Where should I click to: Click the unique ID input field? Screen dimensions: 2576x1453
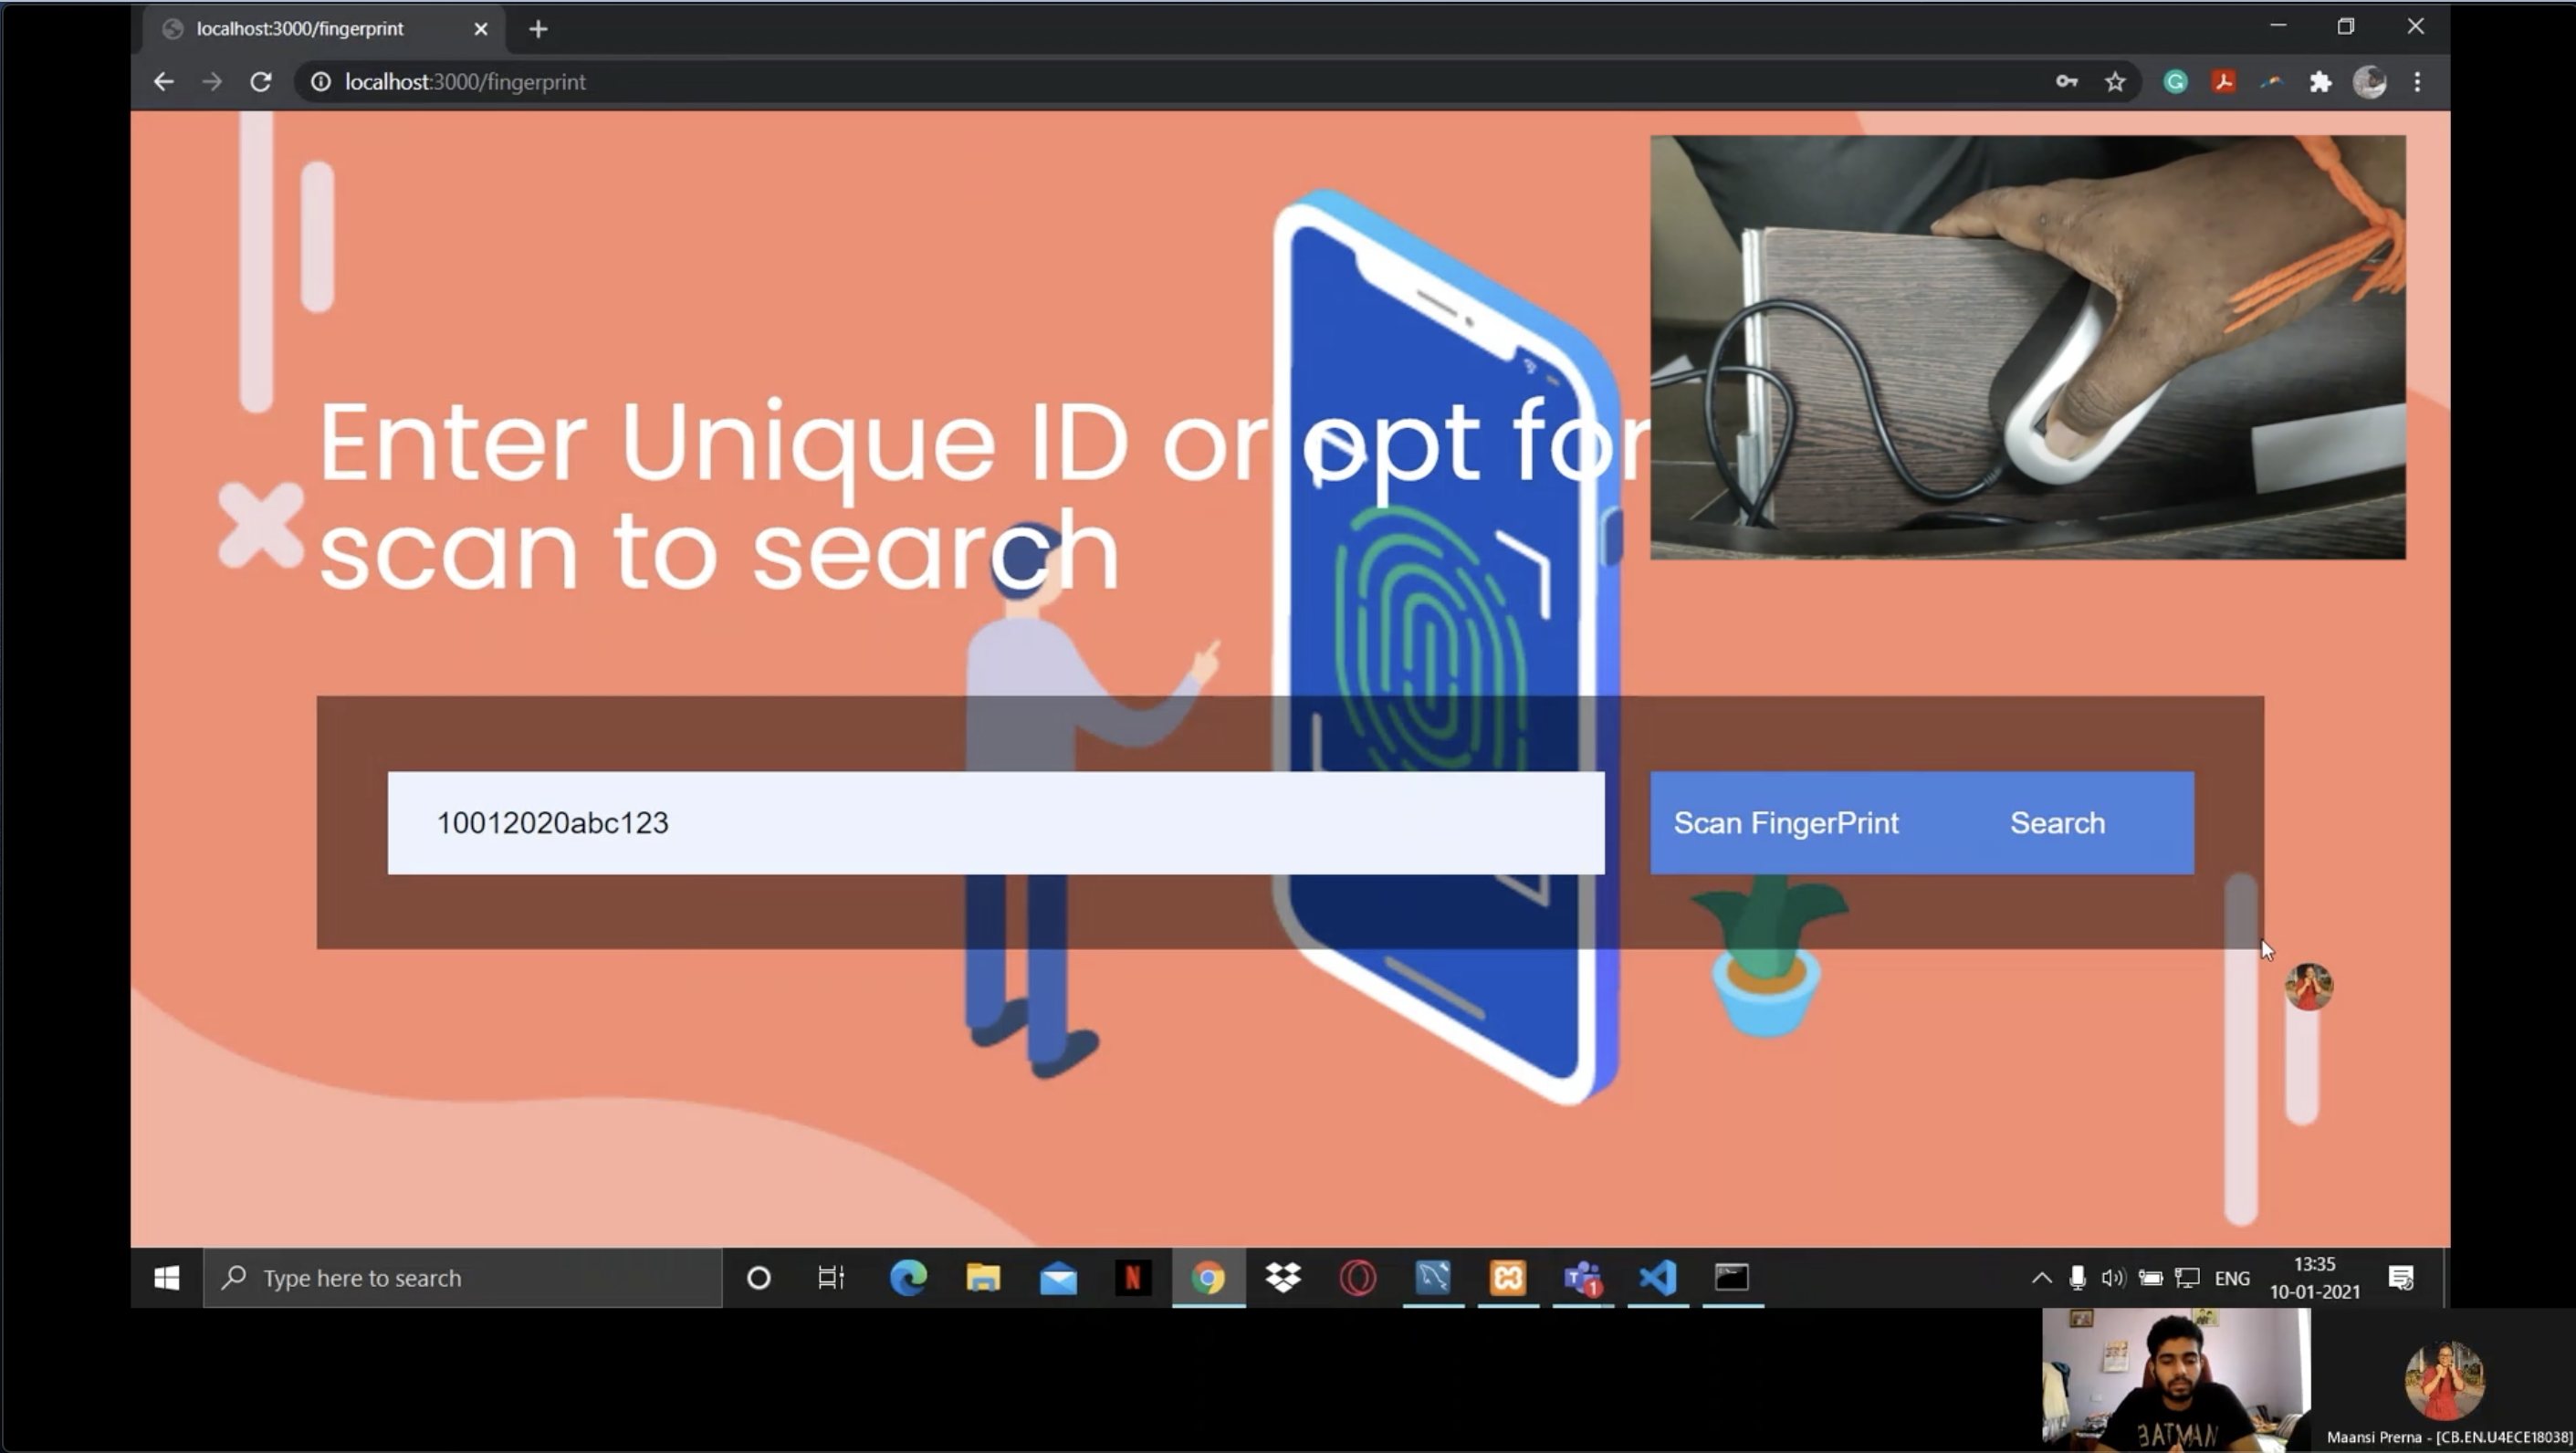pos(995,823)
